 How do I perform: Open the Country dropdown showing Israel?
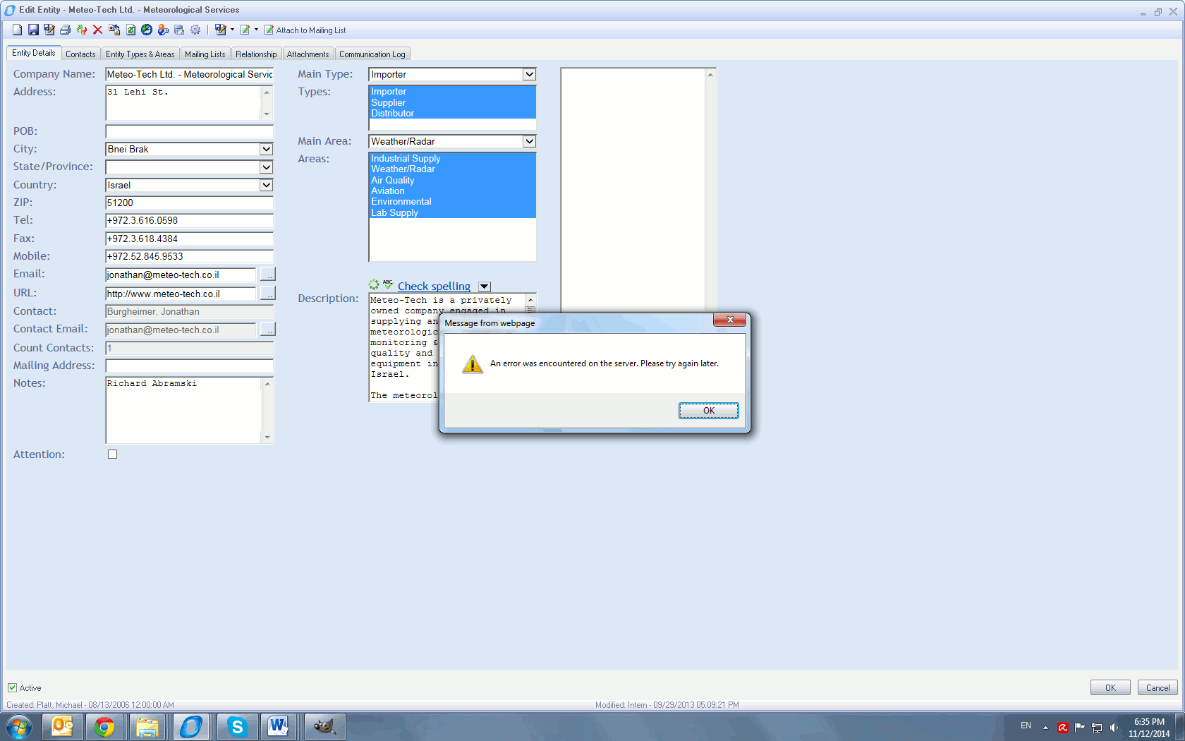tap(266, 185)
